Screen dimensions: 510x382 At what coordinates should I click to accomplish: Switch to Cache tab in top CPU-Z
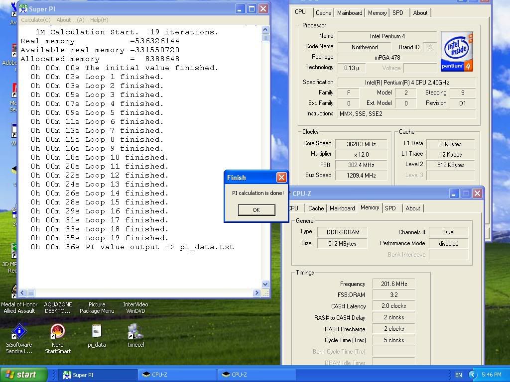click(x=323, y=13)
